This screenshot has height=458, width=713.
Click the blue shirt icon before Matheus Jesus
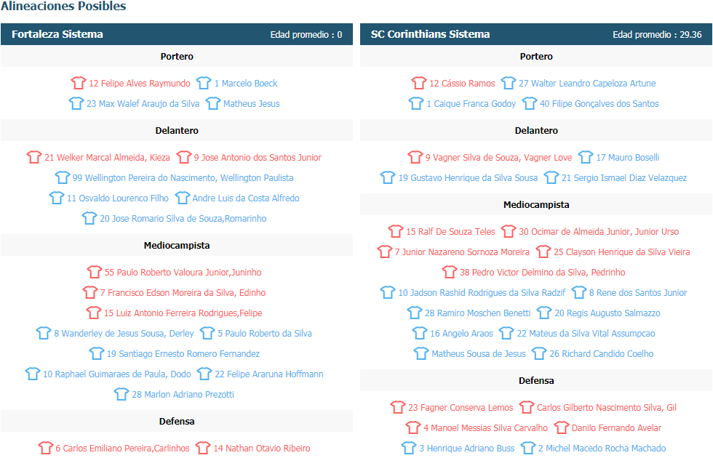(212, 103)
